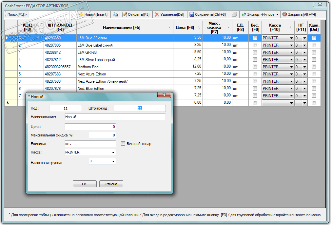Sort by the ШТРИХ-КОД [F4] column header
The width and height of the screenshot is (331, 225).
coord(60,28)
